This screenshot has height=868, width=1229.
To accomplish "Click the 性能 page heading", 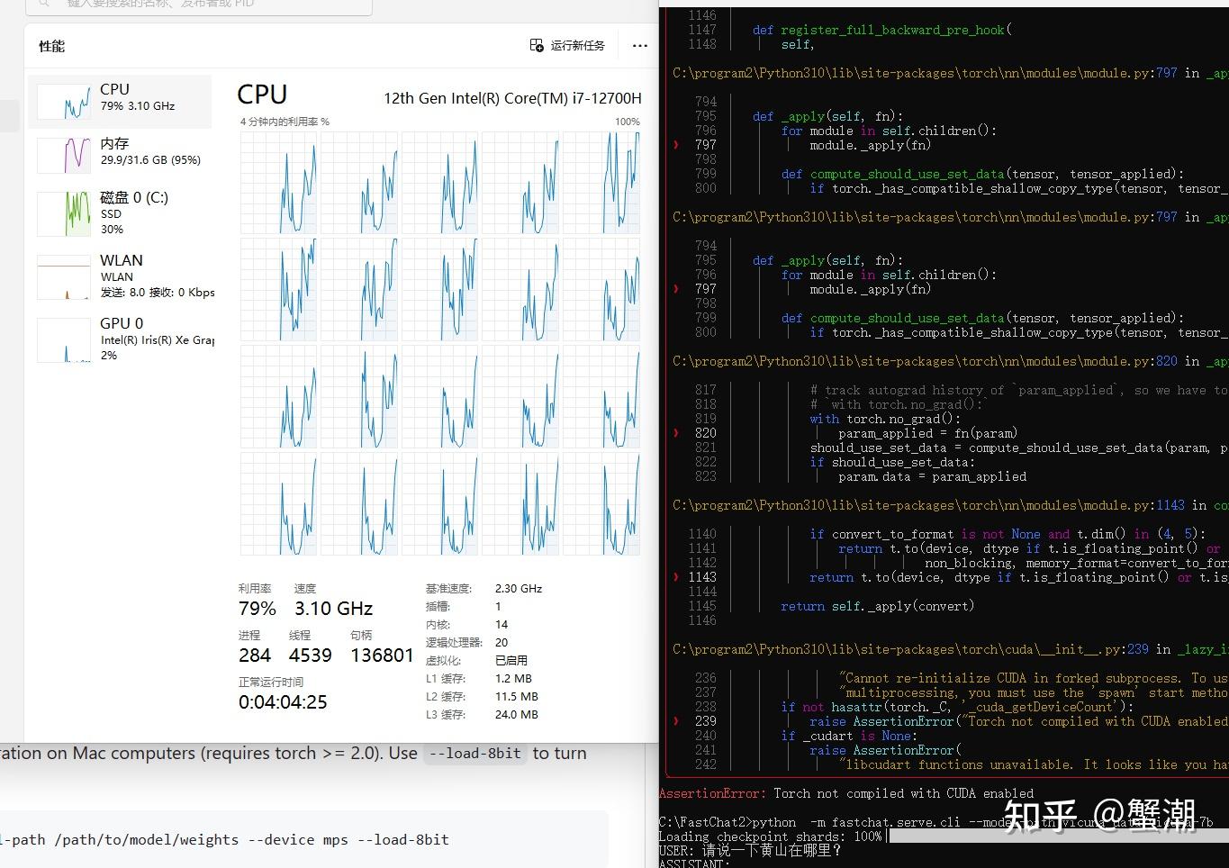I will tap(51, 46).
